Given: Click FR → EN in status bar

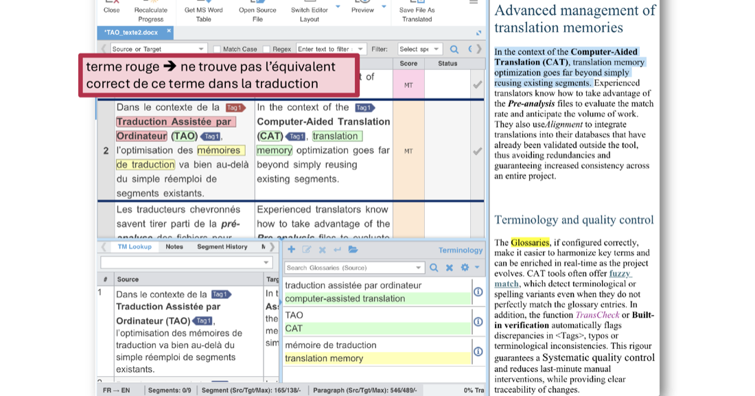Looking at the screenshot, I should click(116, 391).
